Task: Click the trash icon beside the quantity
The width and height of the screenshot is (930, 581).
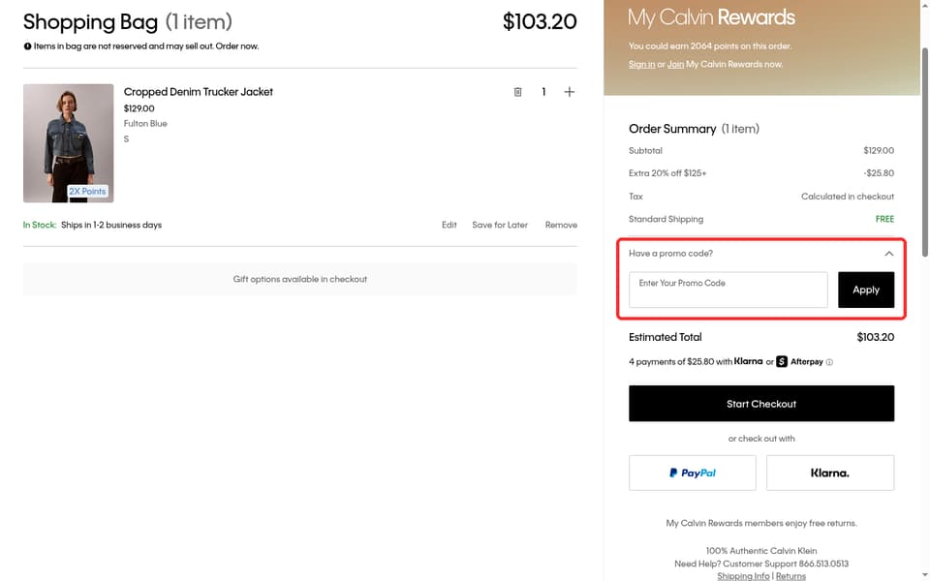Action: click(517, 92)
